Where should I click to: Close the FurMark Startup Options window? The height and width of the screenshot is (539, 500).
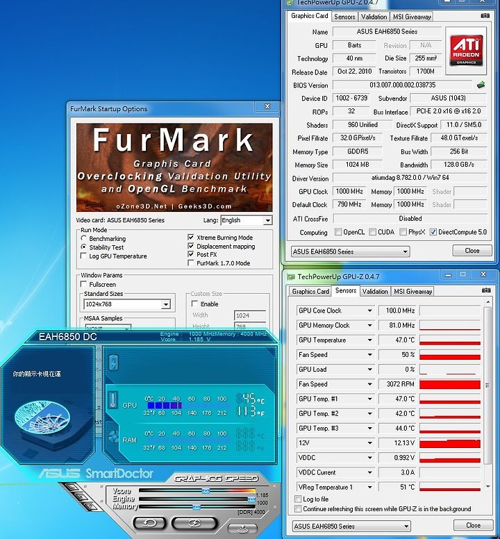267,106
